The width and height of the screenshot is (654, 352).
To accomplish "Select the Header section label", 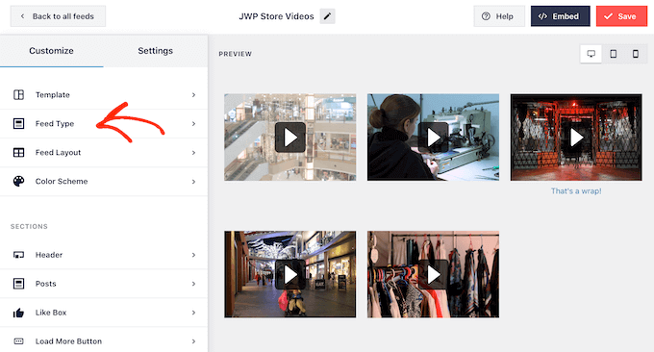I will point(49,255).
